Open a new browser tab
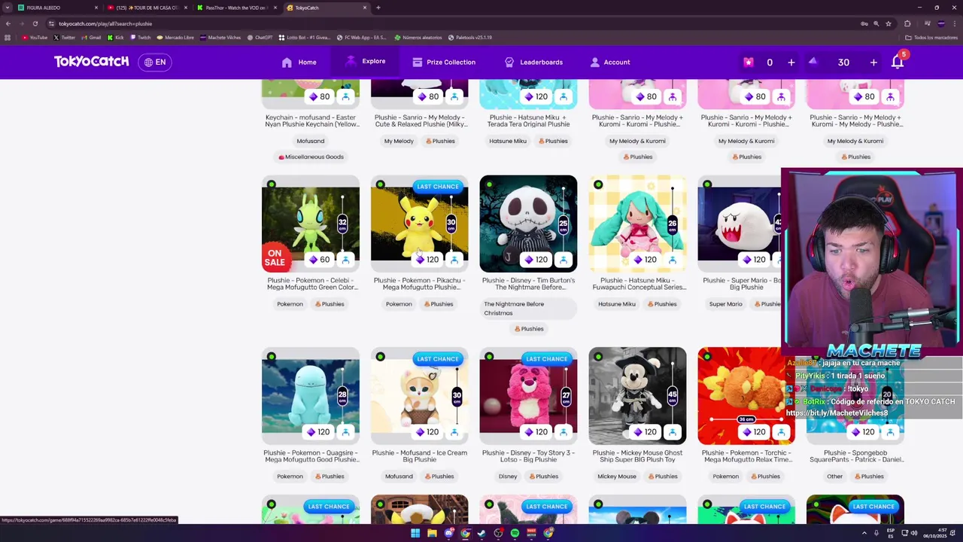963x542 pixels. pyautogui.click(x=378, y=8)
